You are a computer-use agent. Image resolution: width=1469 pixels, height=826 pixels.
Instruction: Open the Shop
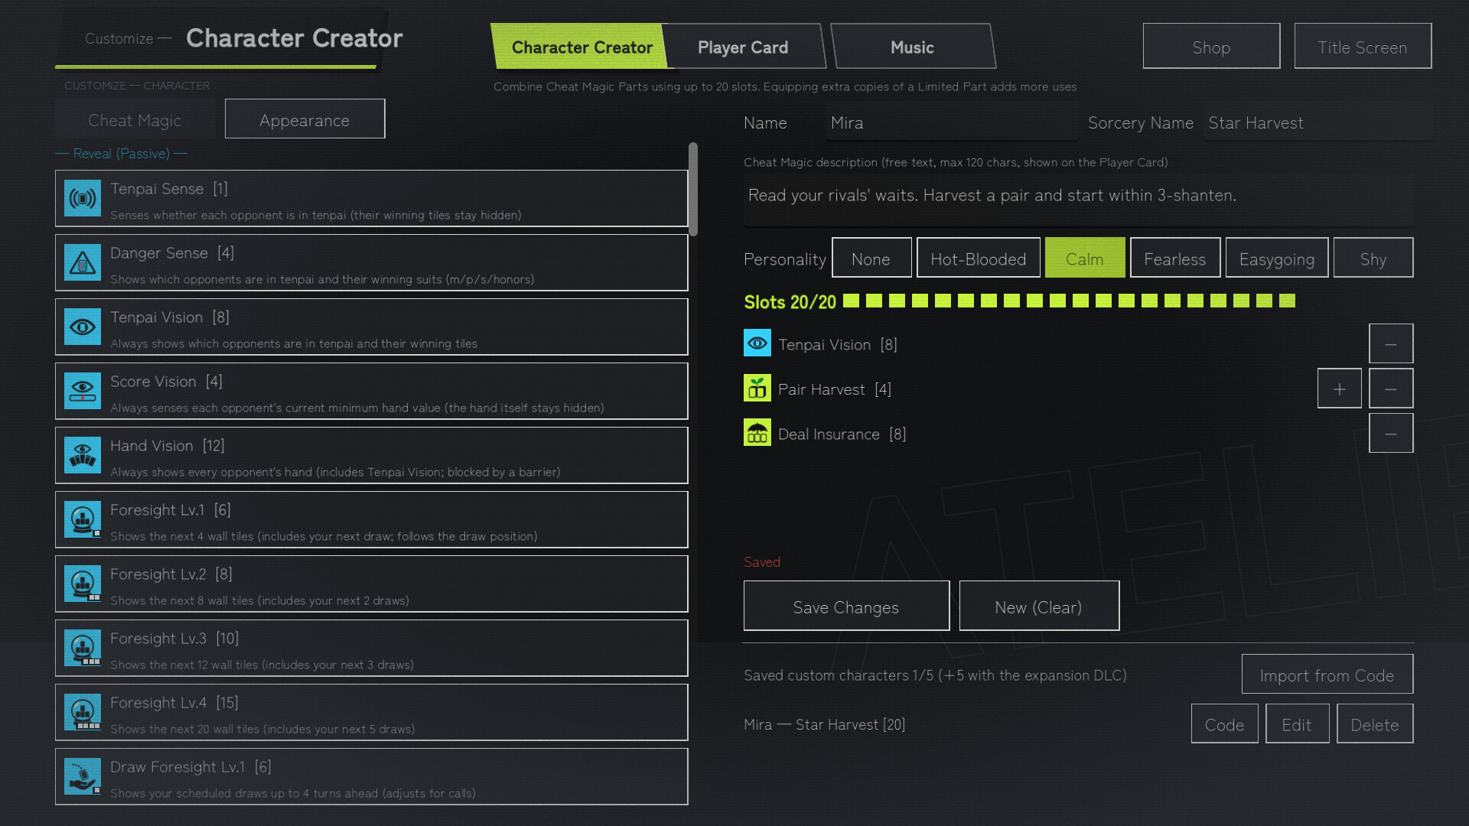tap(1211, 47)
